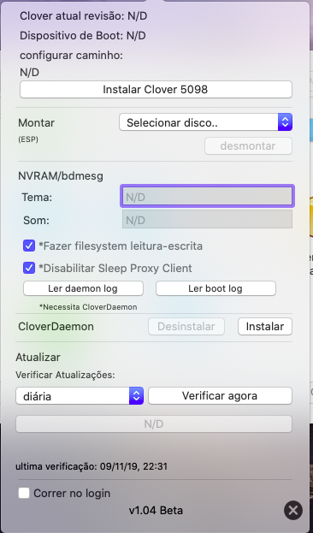
Task: Focus the Tema N/D field
Action: [207, 197]
